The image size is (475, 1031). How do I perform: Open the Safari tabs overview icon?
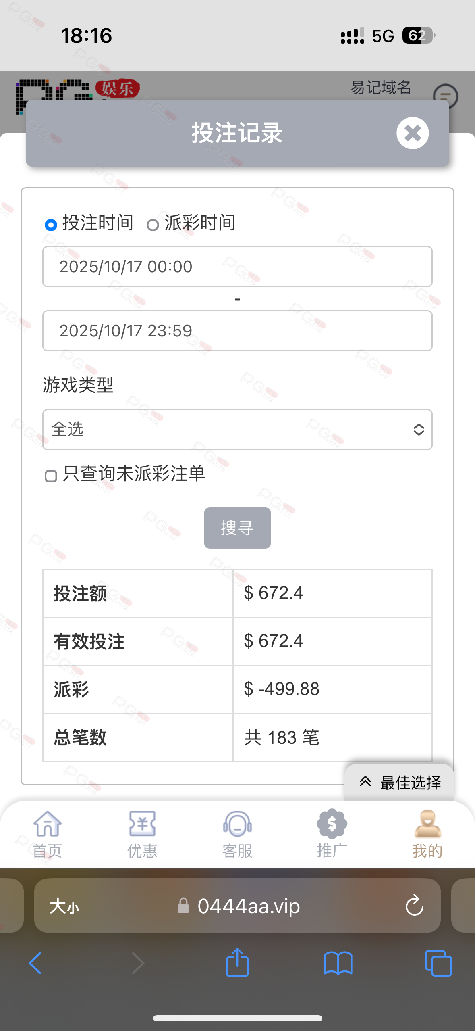pos(438,963)
